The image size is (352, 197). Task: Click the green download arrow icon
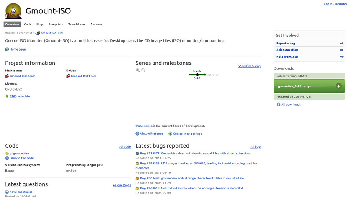(339, 86)
